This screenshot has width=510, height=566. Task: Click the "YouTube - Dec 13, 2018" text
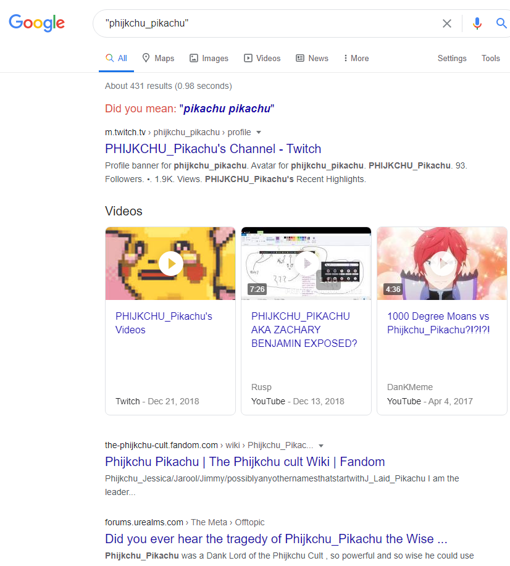tap(298, 401)
